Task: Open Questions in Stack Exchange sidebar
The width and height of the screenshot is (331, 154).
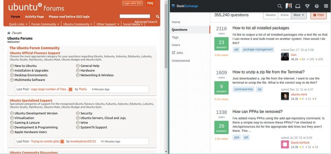Action: click(x=190, y=30)
